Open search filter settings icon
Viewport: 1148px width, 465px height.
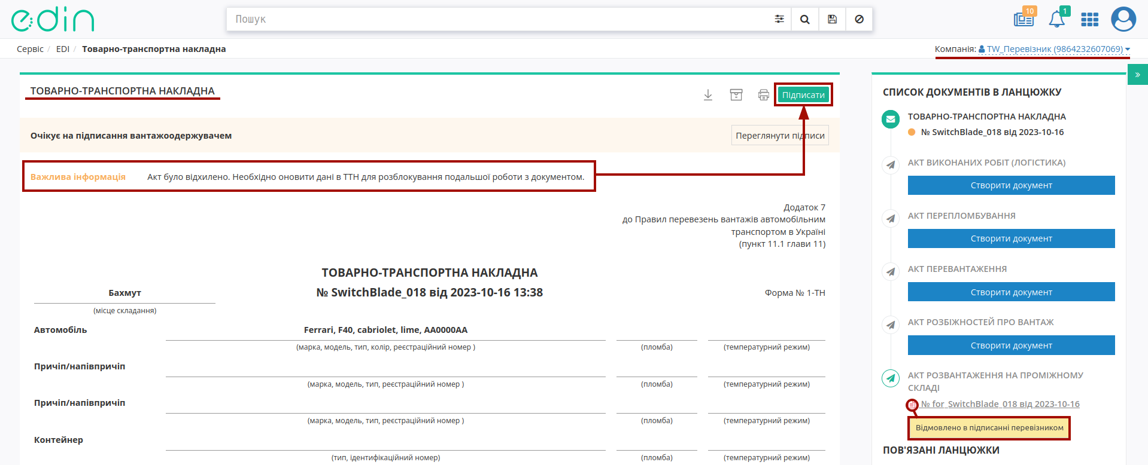tap(779, 19)
